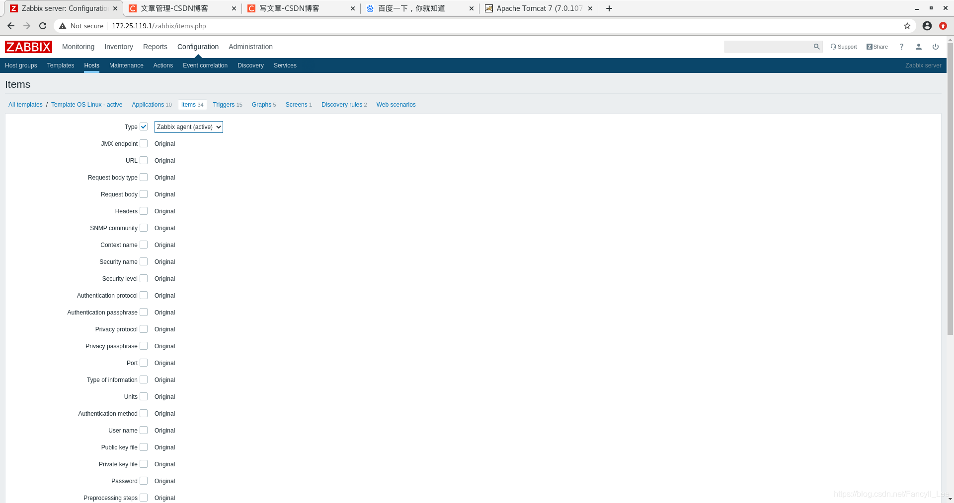The width and height of the screenshot is (954, 503).
Task: Click the Zabbix logo
Action: 28,47
